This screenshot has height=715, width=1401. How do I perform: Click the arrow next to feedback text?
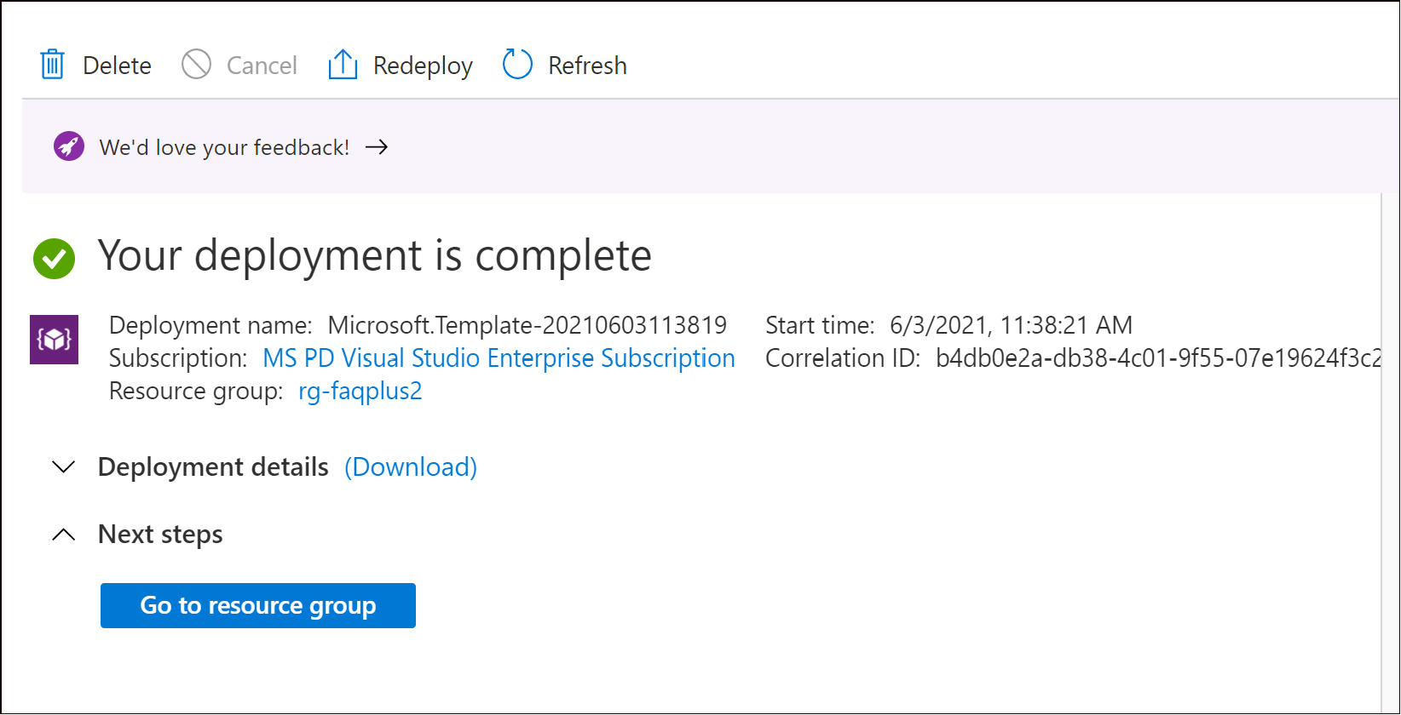tap(377, 147)
